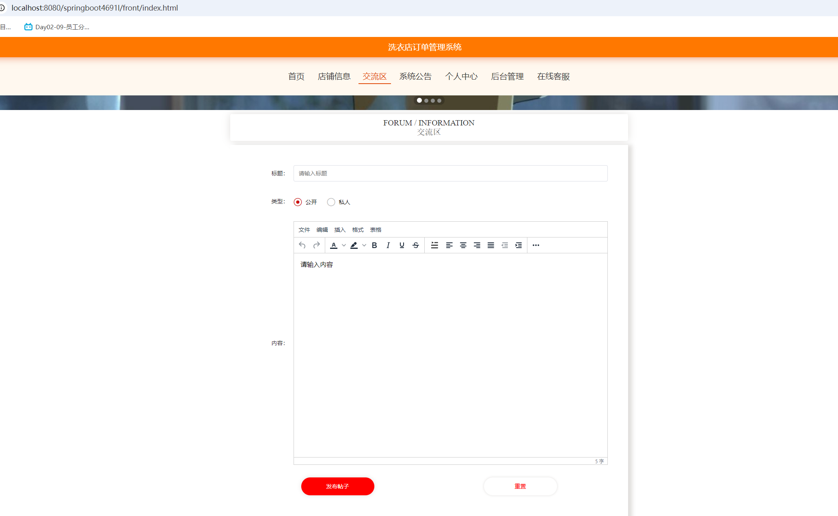
Task: Click the underline formatting icon
Action: coord(402,245)
